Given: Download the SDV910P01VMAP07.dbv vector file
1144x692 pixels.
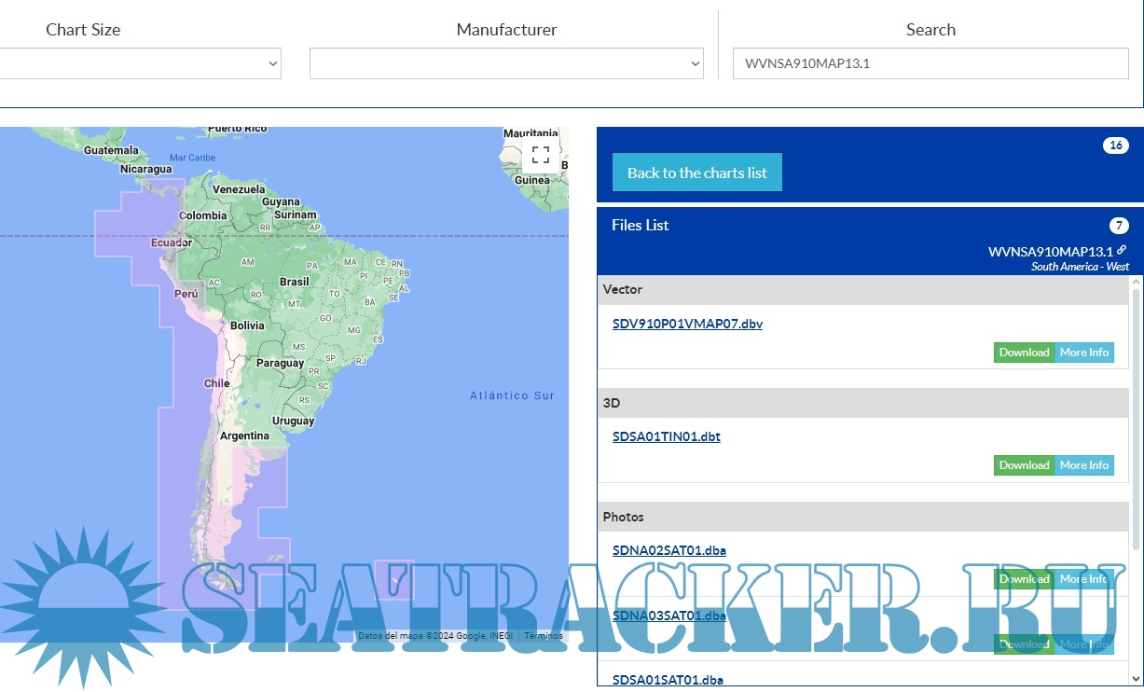Looking at the screenshot, I should [1023, 353].
